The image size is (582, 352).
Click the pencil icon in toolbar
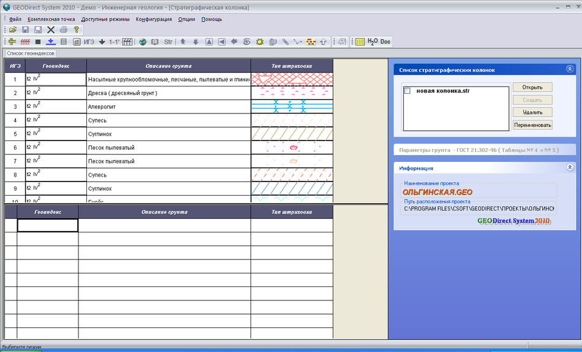point(285,42)
